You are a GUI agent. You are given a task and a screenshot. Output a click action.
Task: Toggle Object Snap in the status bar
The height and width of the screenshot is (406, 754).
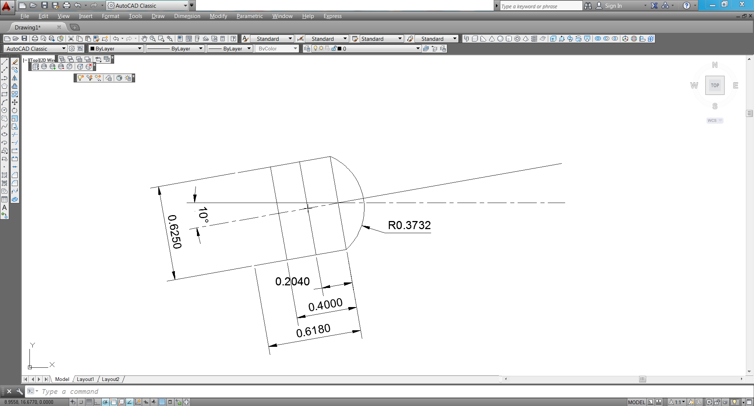[113, 402]
